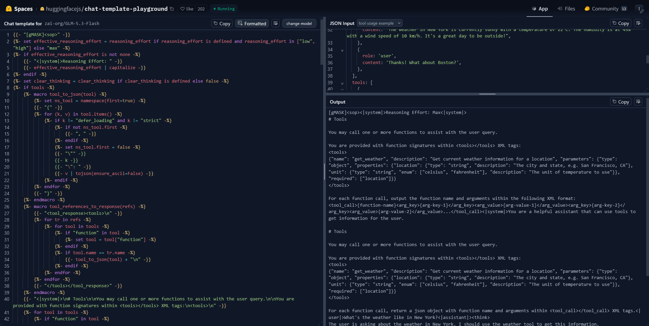Viewport: 649px width, 326px height.
Task: Switch to the App tab
Action: pos(539,9)
